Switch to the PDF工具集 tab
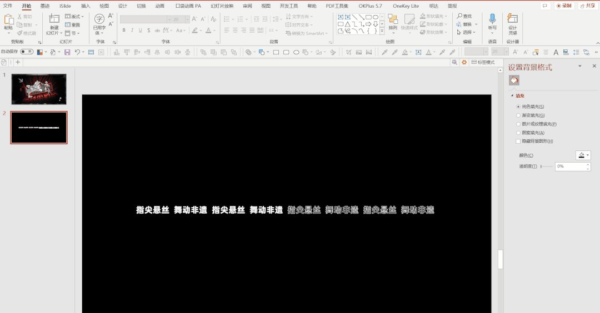Viewport: 600px width, 313px height. coord(337,6)
